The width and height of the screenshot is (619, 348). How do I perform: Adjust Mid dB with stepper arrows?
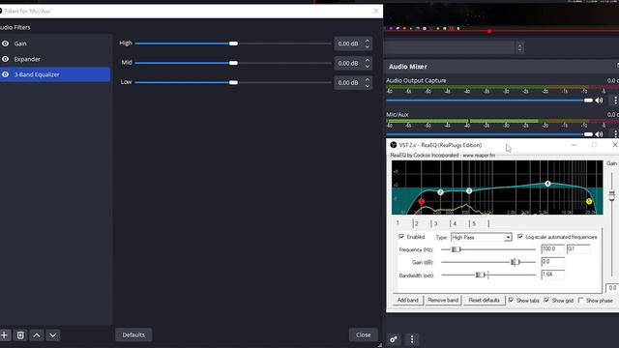pos(368,63)
